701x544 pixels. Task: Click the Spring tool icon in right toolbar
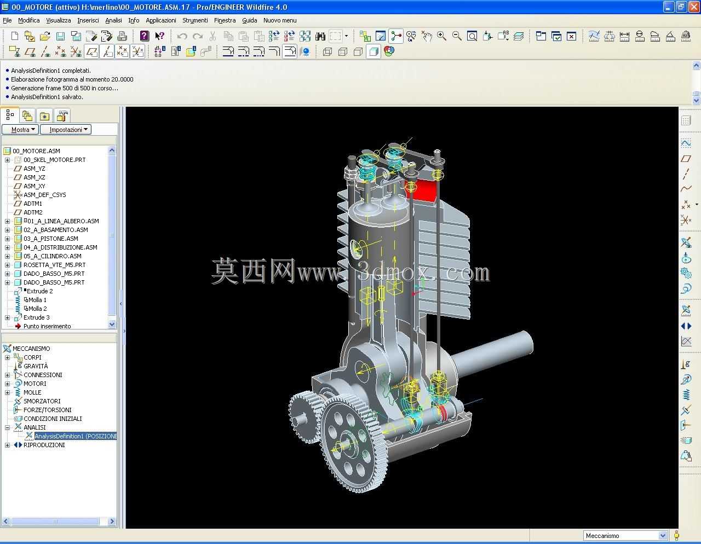(x=686, y=395)
